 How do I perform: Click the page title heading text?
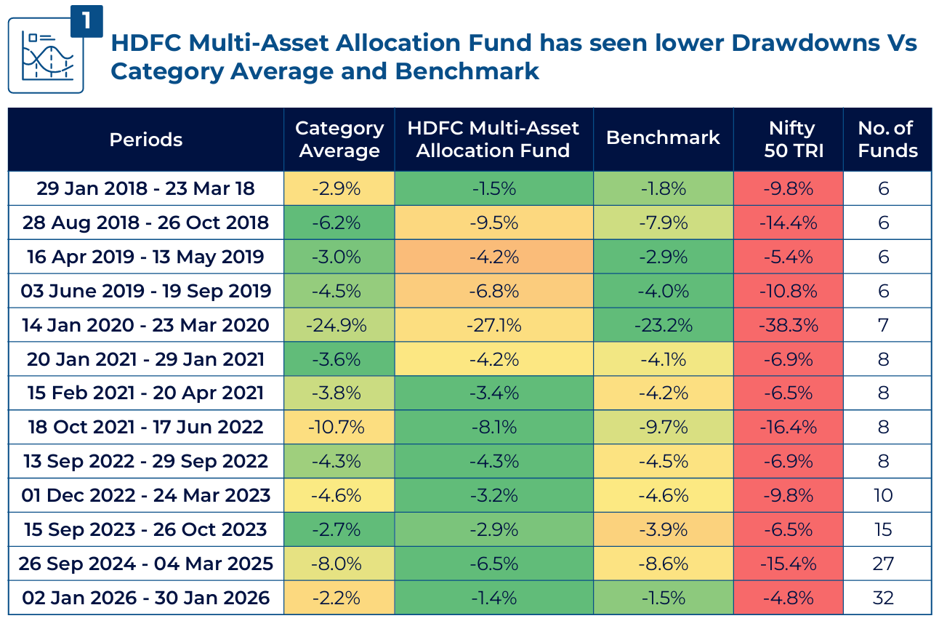512,57
